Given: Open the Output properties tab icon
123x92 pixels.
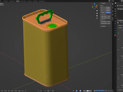Looking at the screenshot, I should tap(115, 11).
